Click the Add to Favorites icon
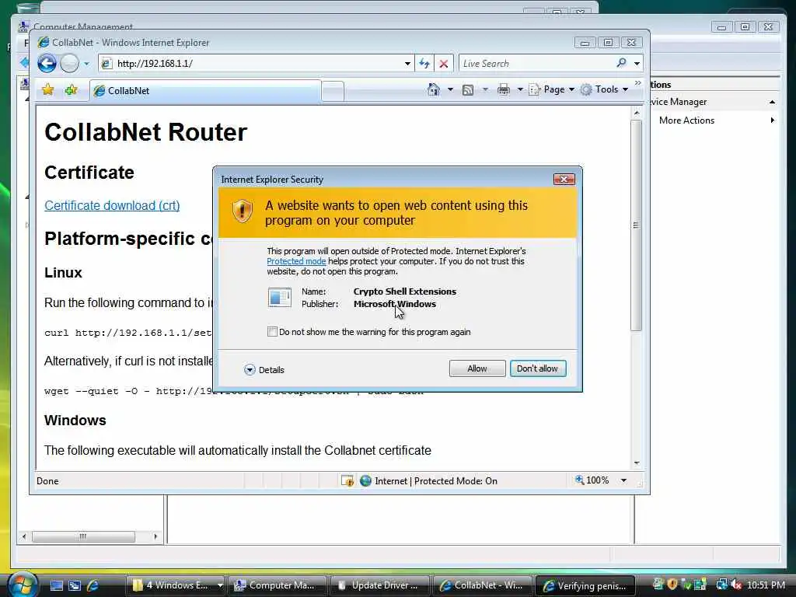Viewport: 796px width, 597px height. [x=71, y=90]
